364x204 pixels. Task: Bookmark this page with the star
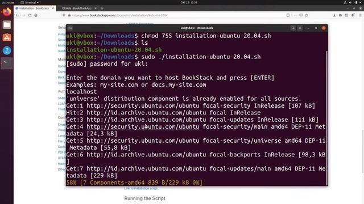click(307, 15)
